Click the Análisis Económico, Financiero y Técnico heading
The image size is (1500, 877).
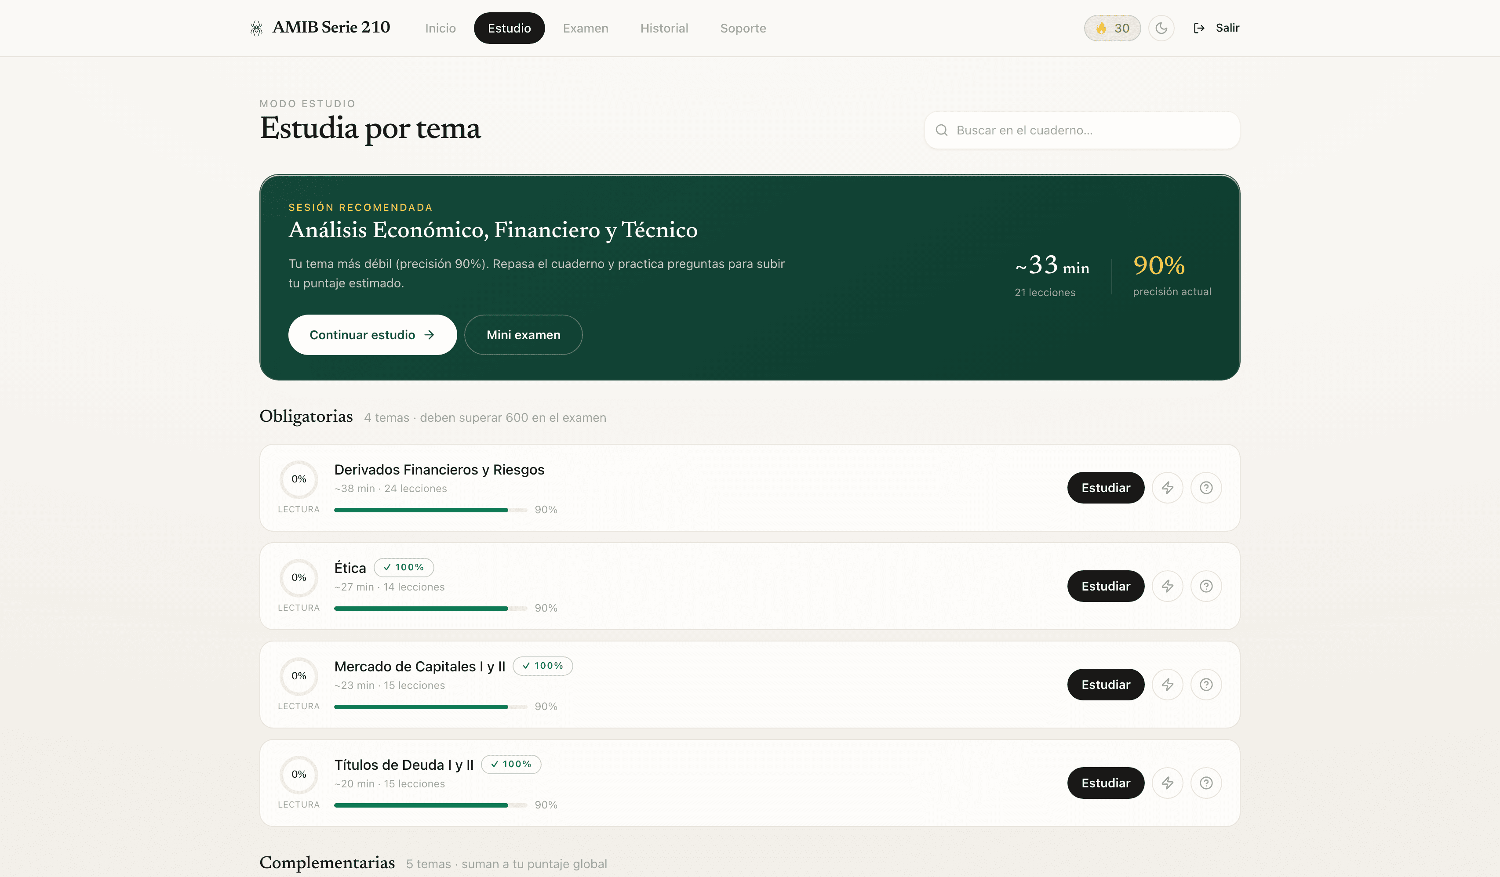pos(493,230)
